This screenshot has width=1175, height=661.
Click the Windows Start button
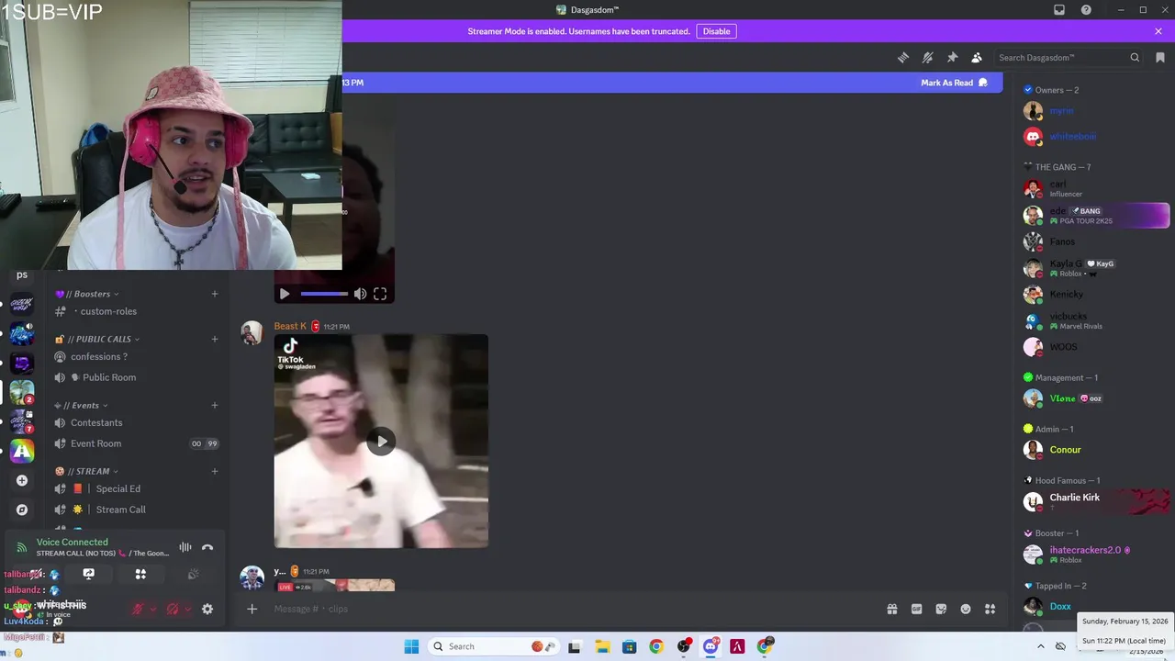411,646
